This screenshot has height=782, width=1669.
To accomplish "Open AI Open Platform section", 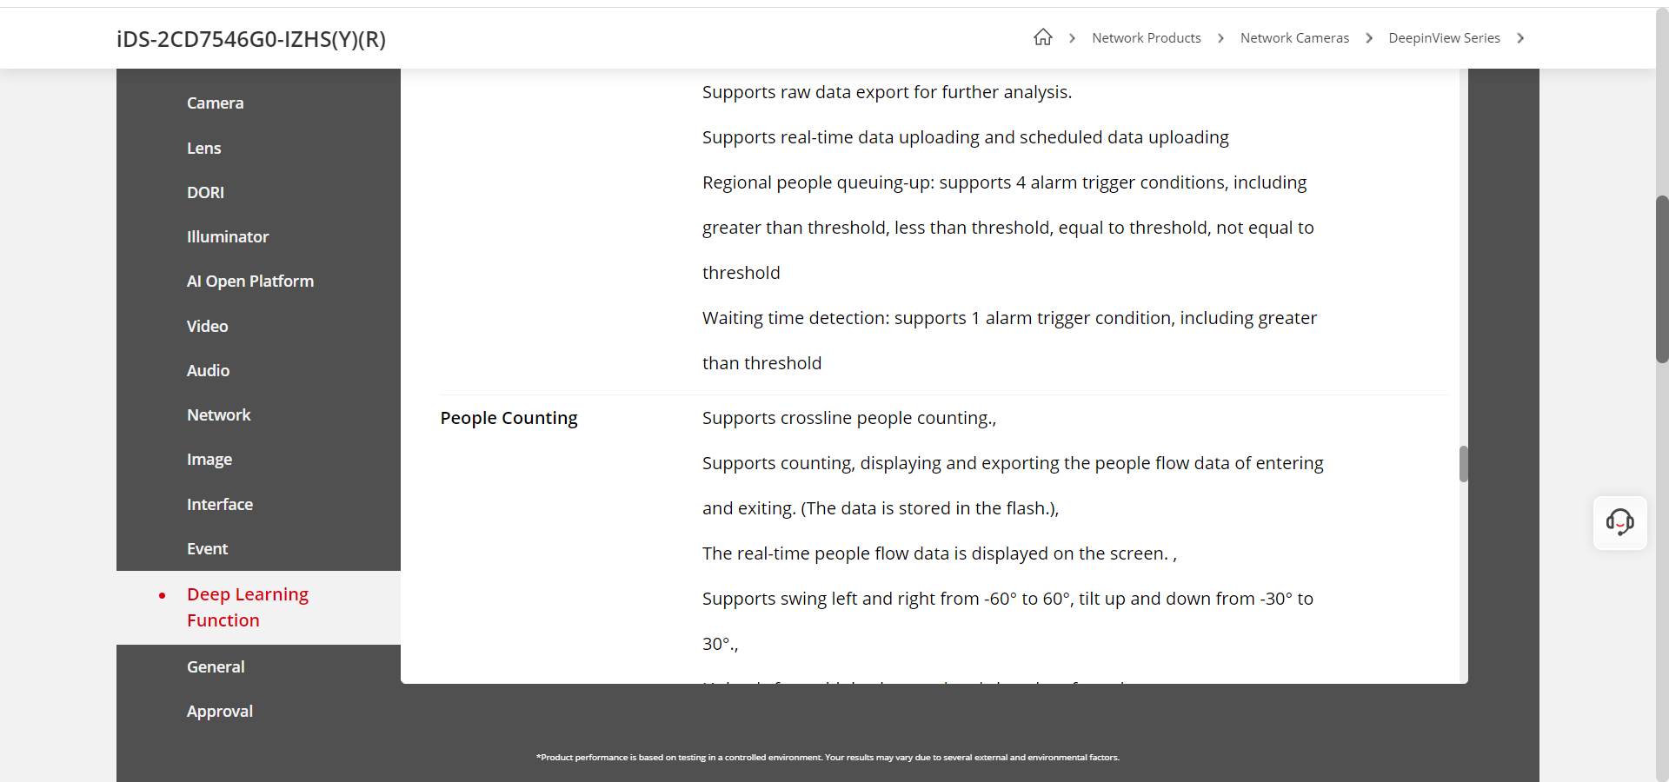I will tap(249, 282).
